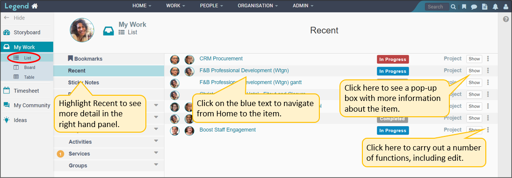
Task: Click the magnifier search icon
Action: (453, 7)
